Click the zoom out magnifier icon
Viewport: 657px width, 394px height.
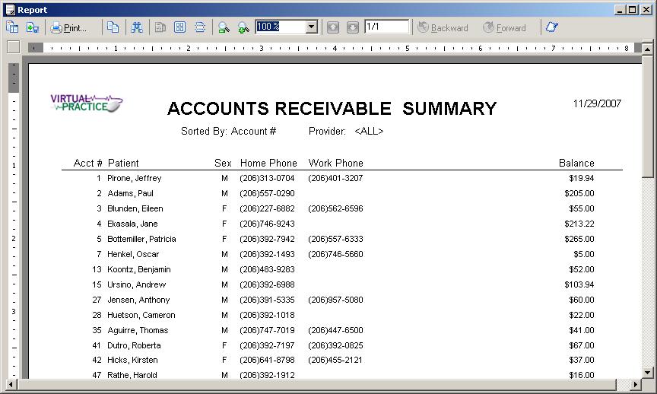click(x=224, y=27)
